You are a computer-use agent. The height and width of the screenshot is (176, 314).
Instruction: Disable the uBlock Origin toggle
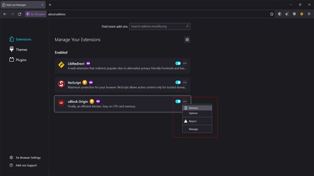point(178,101)
